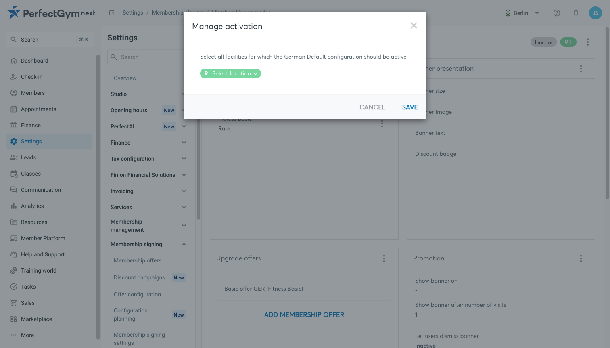Open Promotion card options menu
Image resolution: width=610 pixels, height=348 pixels.
[x=581, y=258]
